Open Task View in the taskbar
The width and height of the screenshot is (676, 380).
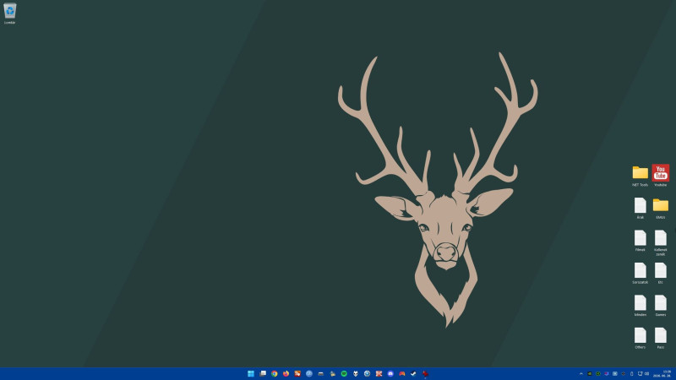click(x=263, y=373)
